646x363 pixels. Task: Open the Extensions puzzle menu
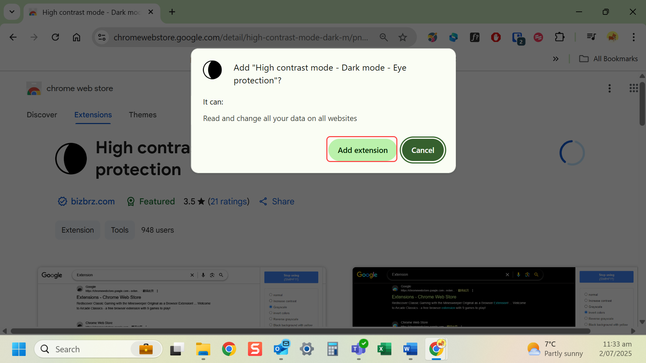tap(560, 37)
